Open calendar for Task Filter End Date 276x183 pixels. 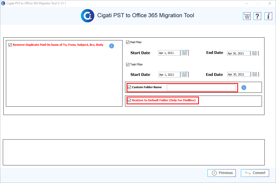point(255,74)
